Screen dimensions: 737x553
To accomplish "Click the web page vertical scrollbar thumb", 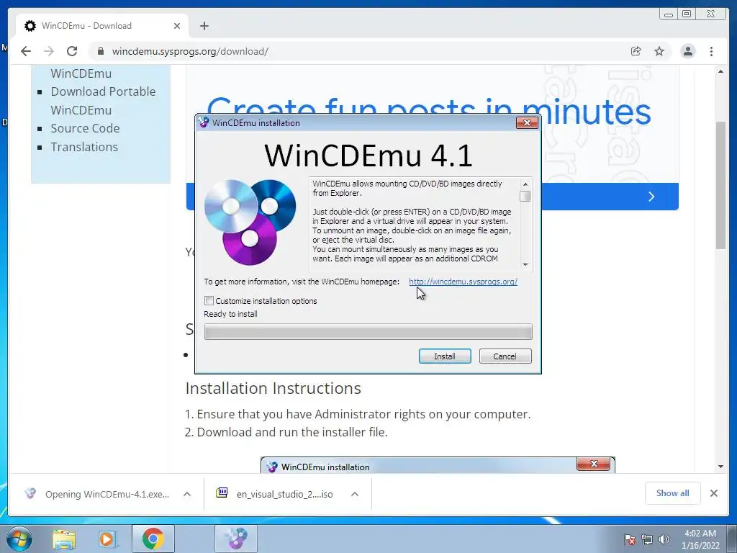I will 720,185.
